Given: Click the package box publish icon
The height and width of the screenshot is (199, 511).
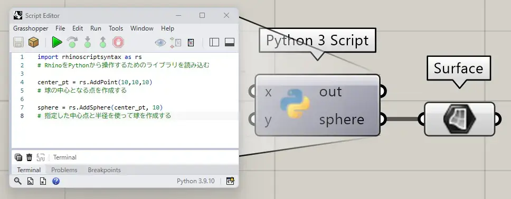Looking at the screenshot, I should click(x=34, y=42).
